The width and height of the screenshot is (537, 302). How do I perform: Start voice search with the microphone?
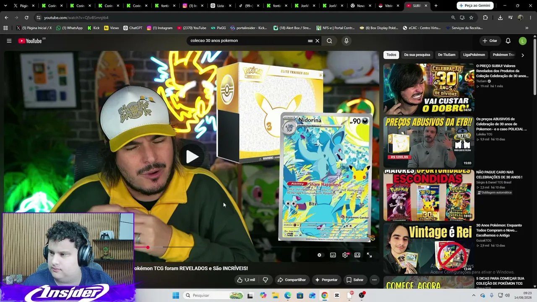point(346,41)
